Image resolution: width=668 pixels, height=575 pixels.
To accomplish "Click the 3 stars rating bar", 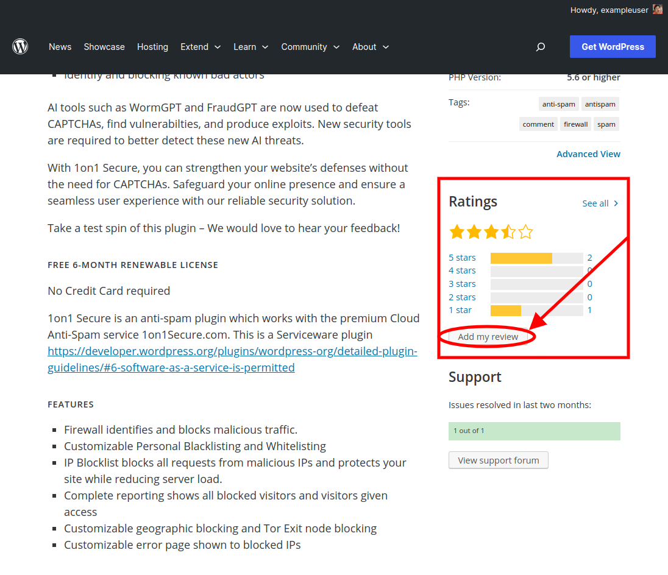I will coord(537,284).
